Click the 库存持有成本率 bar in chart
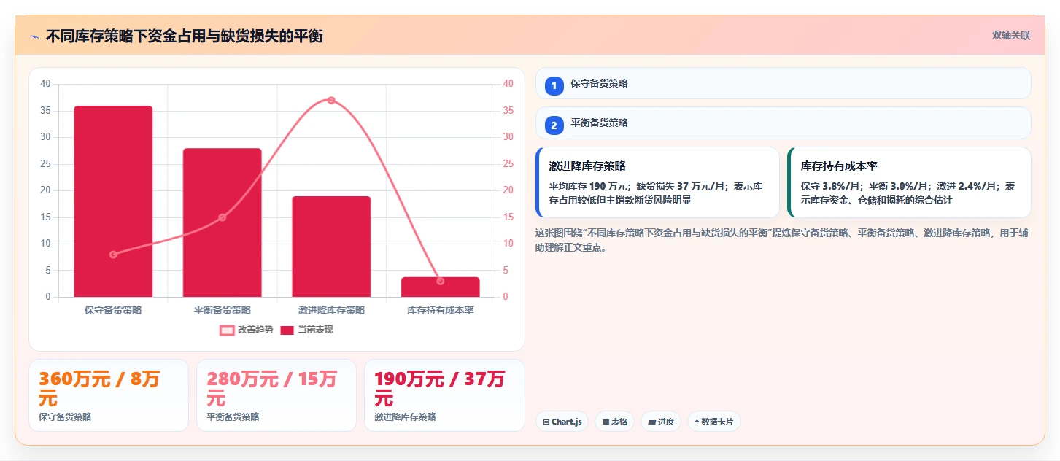Viewport: 1060px width, 461px height. (441, 287)
